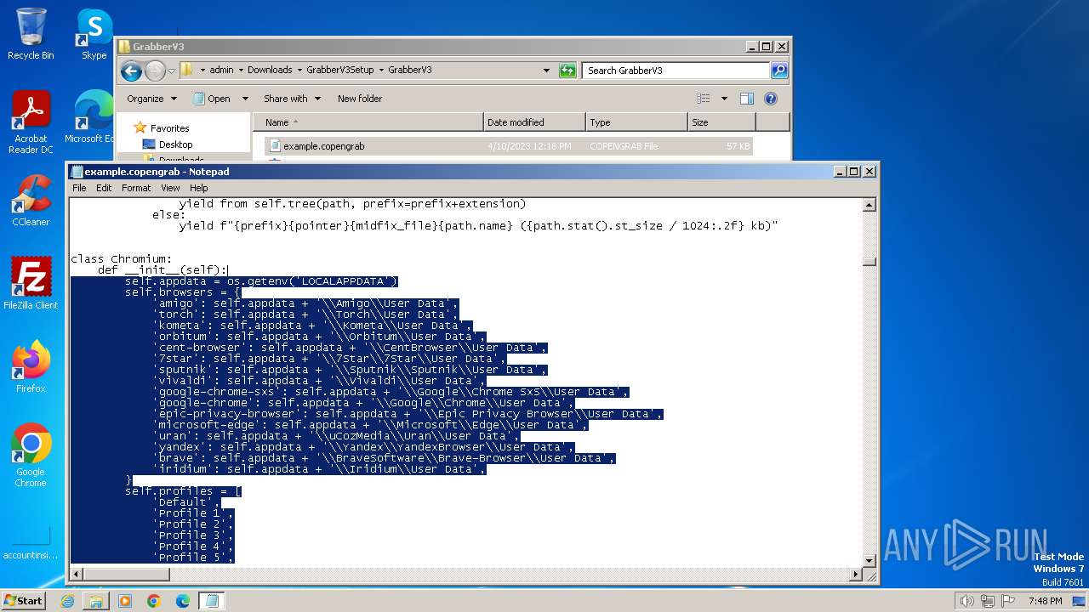1089x612 pixels.
Task: Open Chrome from the taskbar
Action: point(154,601)
